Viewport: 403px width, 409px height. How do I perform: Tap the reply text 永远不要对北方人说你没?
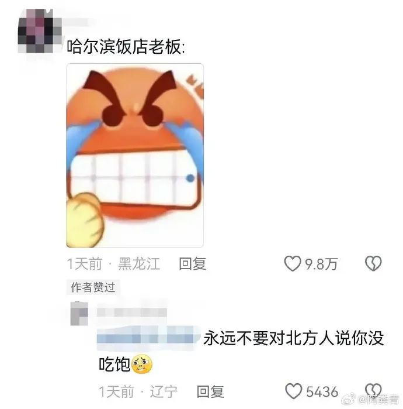pos(293,338)
